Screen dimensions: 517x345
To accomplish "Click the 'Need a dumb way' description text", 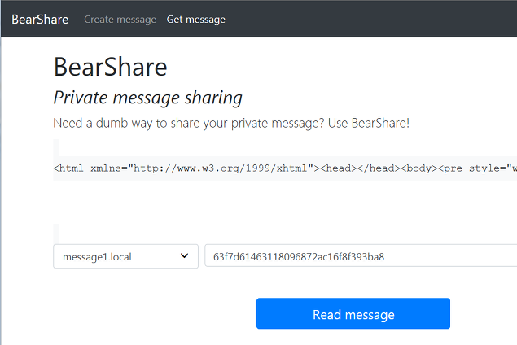I will (x=231, y=123).
